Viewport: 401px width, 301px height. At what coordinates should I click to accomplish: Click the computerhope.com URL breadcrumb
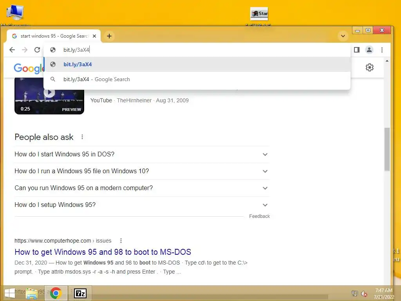click(63, 241)
